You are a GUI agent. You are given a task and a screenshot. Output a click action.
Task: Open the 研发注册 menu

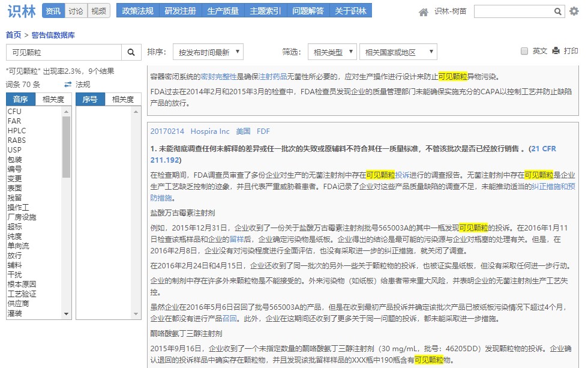[x=181, y=11]
